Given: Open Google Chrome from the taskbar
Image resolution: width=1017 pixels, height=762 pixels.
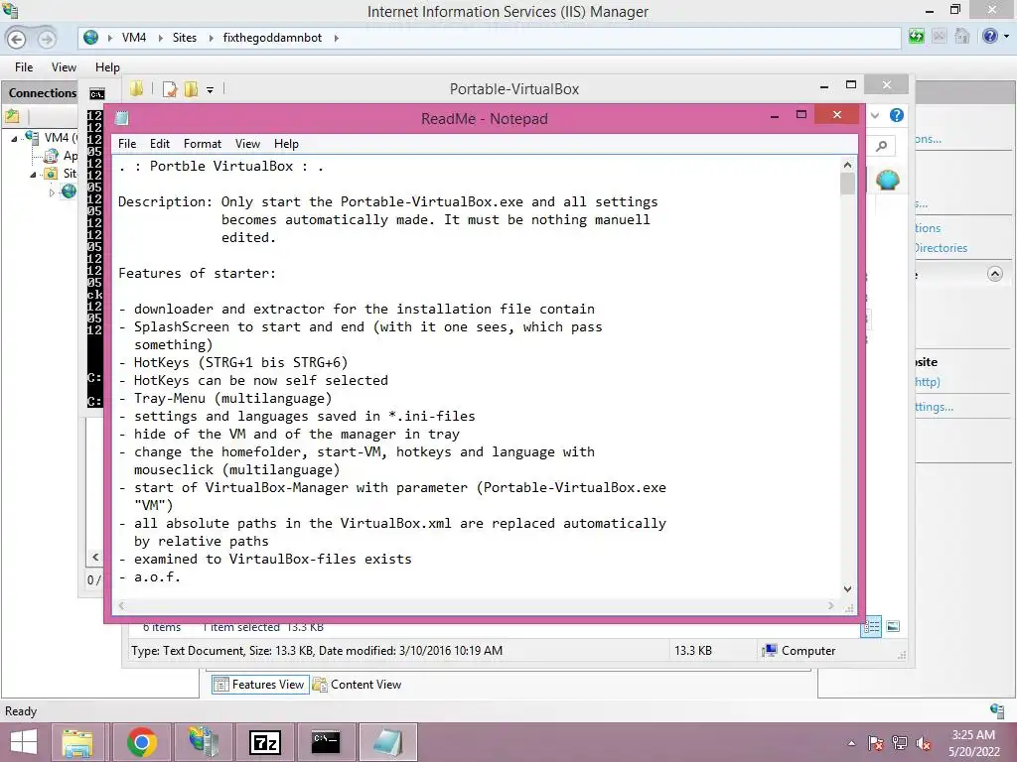Looking at the screenshot, I should (141, 742).
